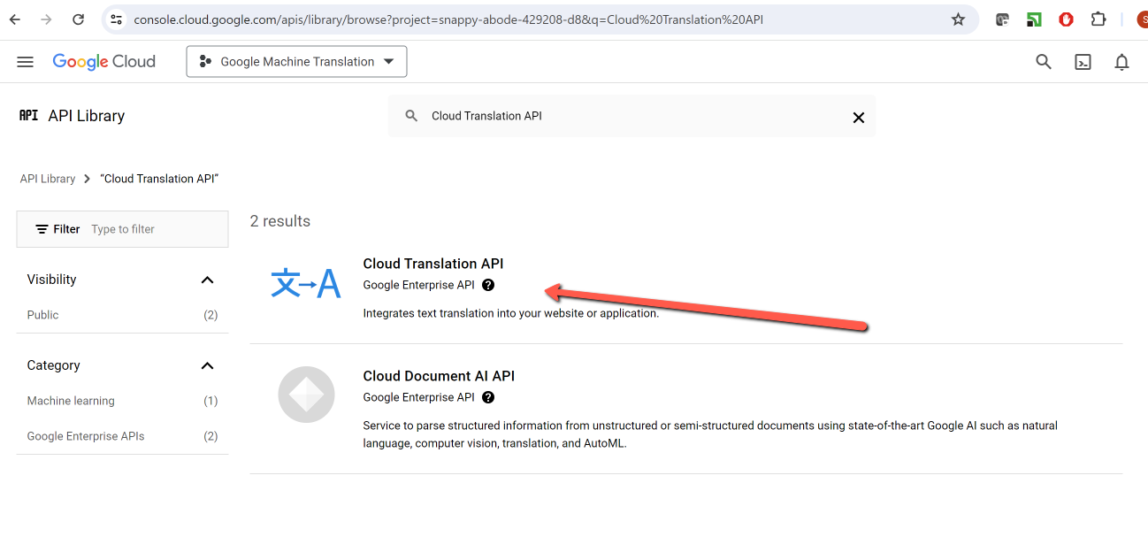Activate Cloud Shell terminal icon
This screenshot has width=1148, height=537.
(1083, 62)
